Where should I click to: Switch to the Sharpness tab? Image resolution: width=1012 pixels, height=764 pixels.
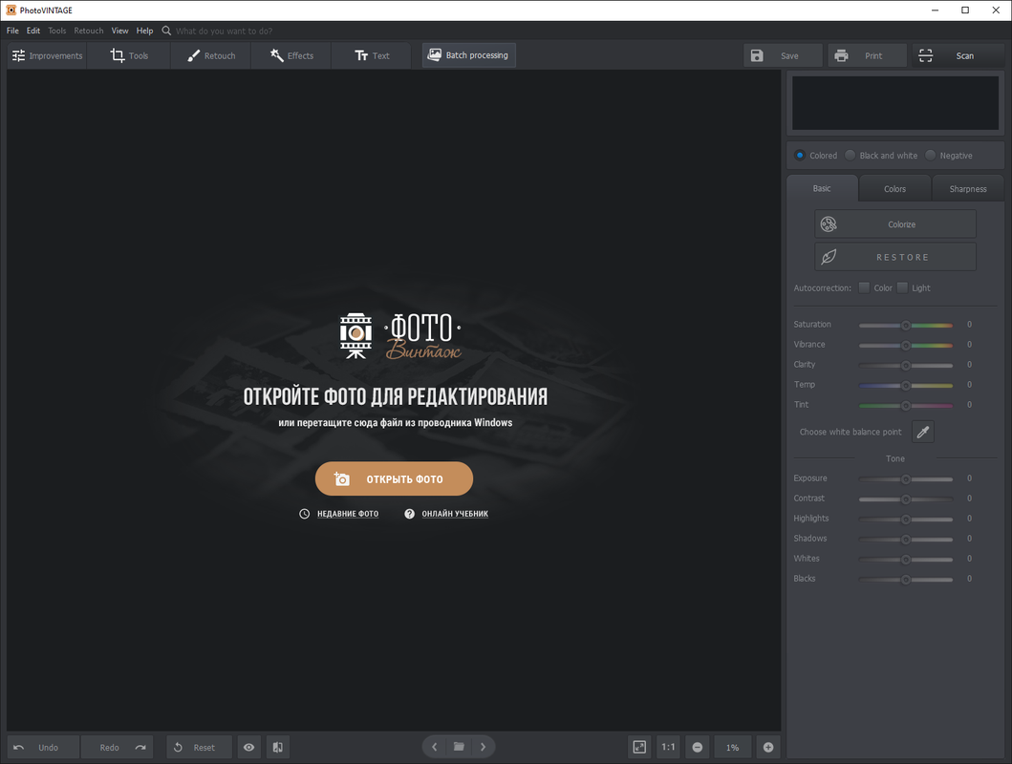tap(967, 189)
